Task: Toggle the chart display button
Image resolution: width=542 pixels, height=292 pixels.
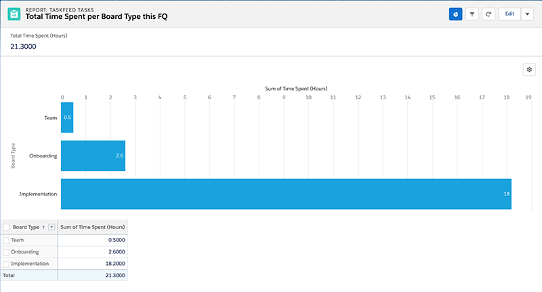Action: [455, 14]
